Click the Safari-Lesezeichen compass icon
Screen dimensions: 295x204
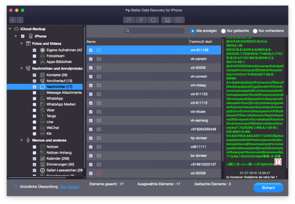coord(43,170)
